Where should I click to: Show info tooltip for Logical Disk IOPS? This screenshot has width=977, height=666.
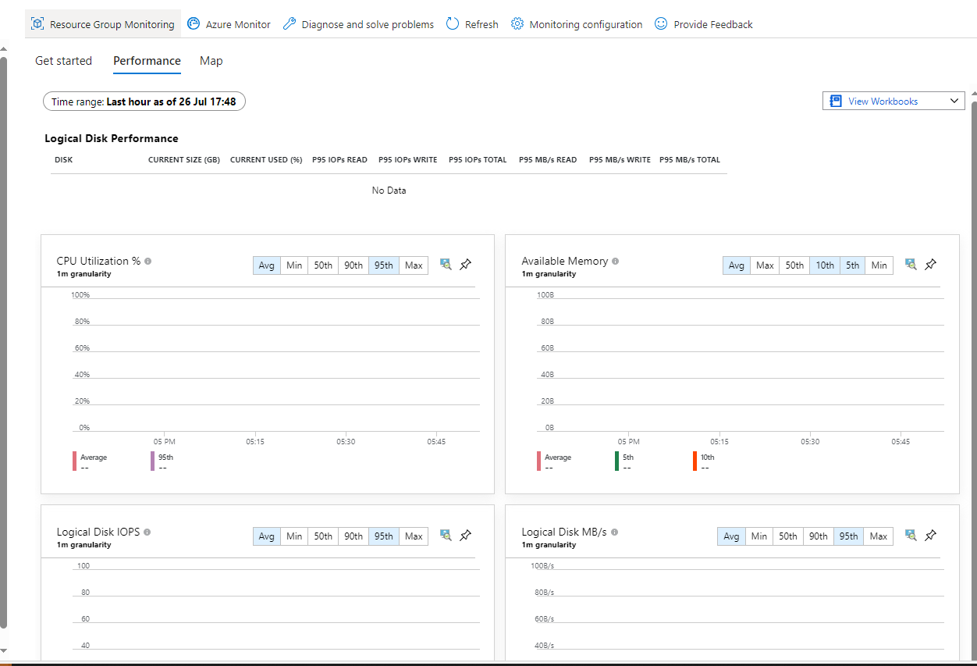tap(147, 532)
